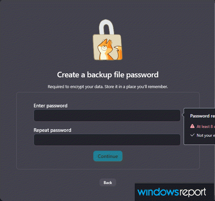Click the checkmark icon in the tooltip

click(x=192, y=135)
